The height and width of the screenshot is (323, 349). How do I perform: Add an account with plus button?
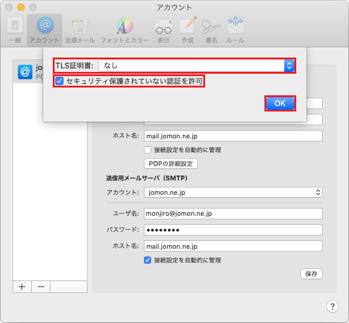[x=22, y=286]
